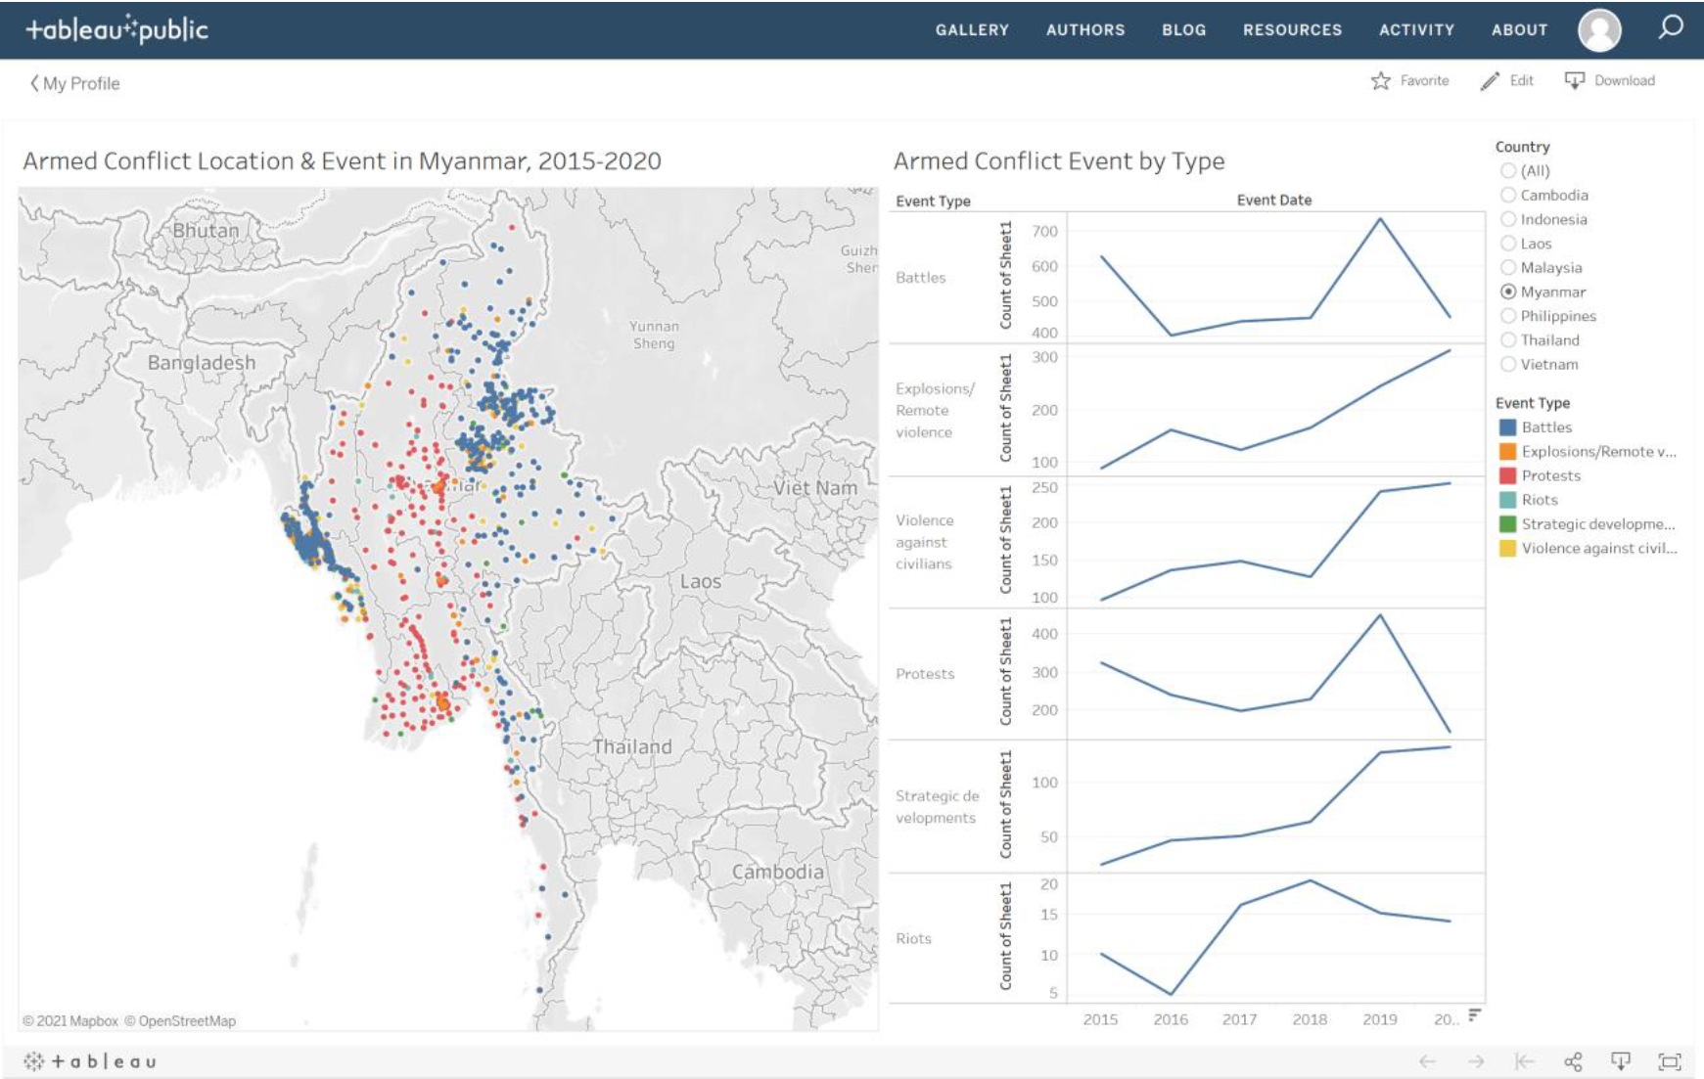The image size is (1704, 1079).
Task: Click the download icon in bottom toolbar
Action: 1621,1061
